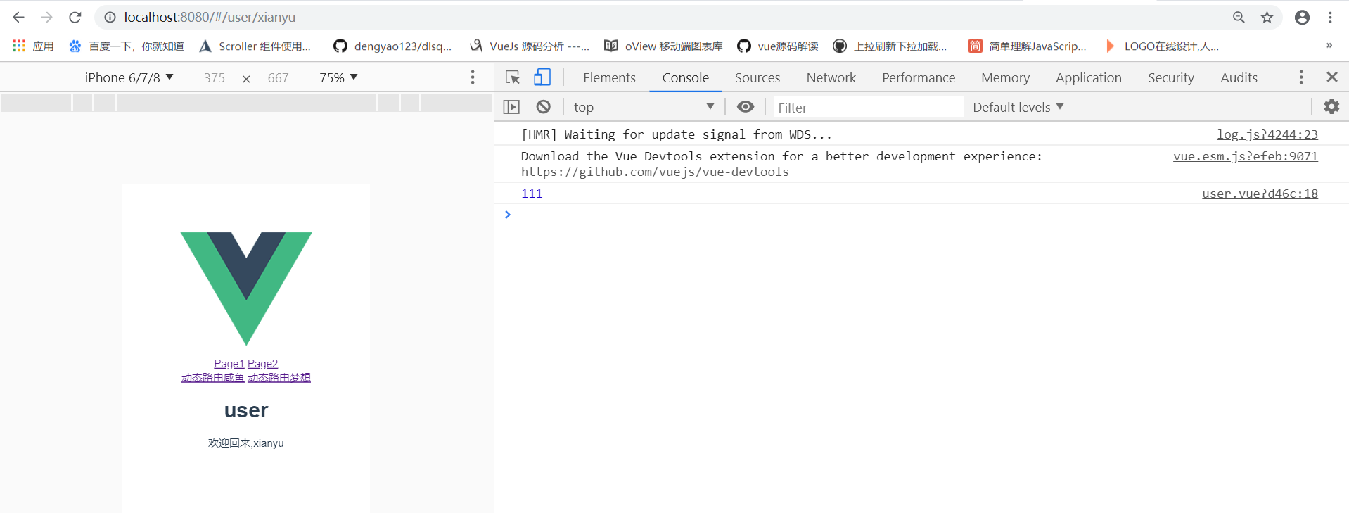
Task: Open the VueJs 源码分析 bookmark
Action: (530, 46)
